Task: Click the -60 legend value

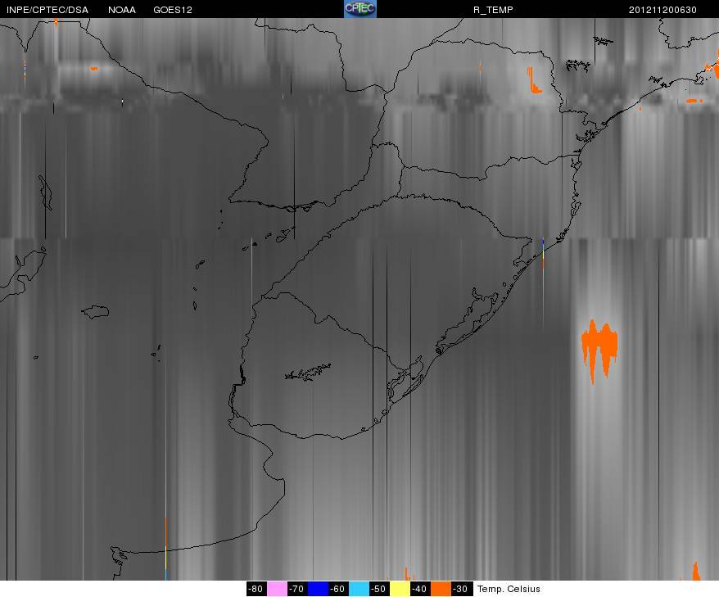Action: (x=338, y=589)
